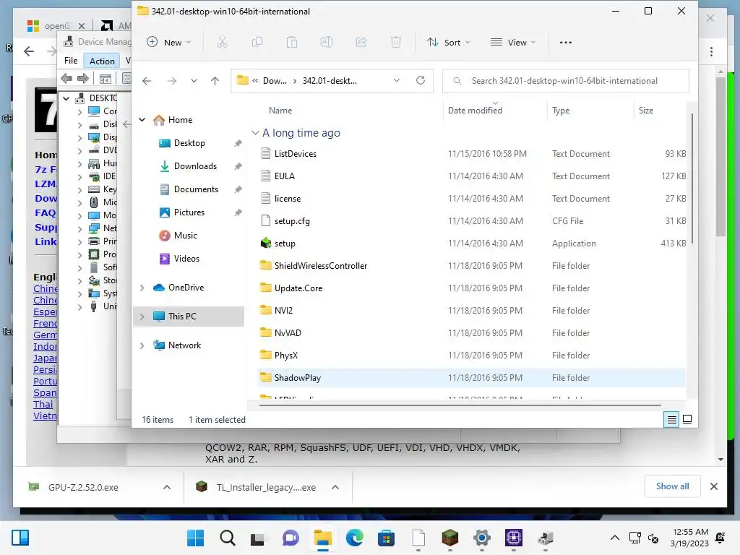Open the See more three-dots menu
Screen dimensions: 740x555
[x=565, y=43]
